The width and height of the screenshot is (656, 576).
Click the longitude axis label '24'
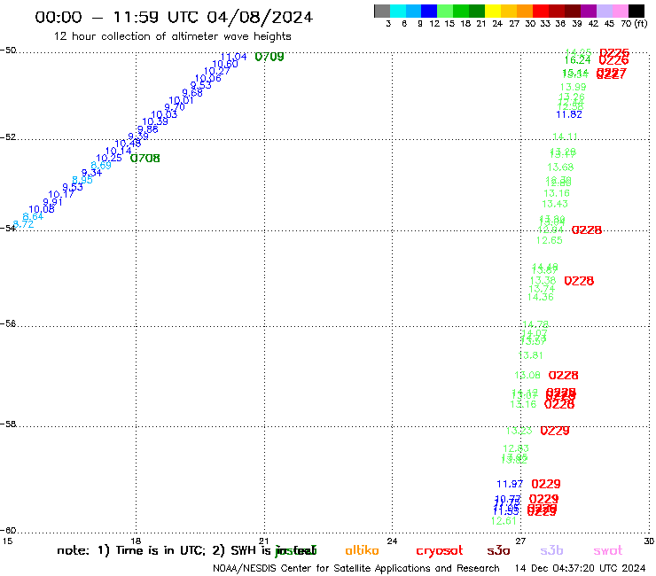pyautogui.click(x=392, y=541)
